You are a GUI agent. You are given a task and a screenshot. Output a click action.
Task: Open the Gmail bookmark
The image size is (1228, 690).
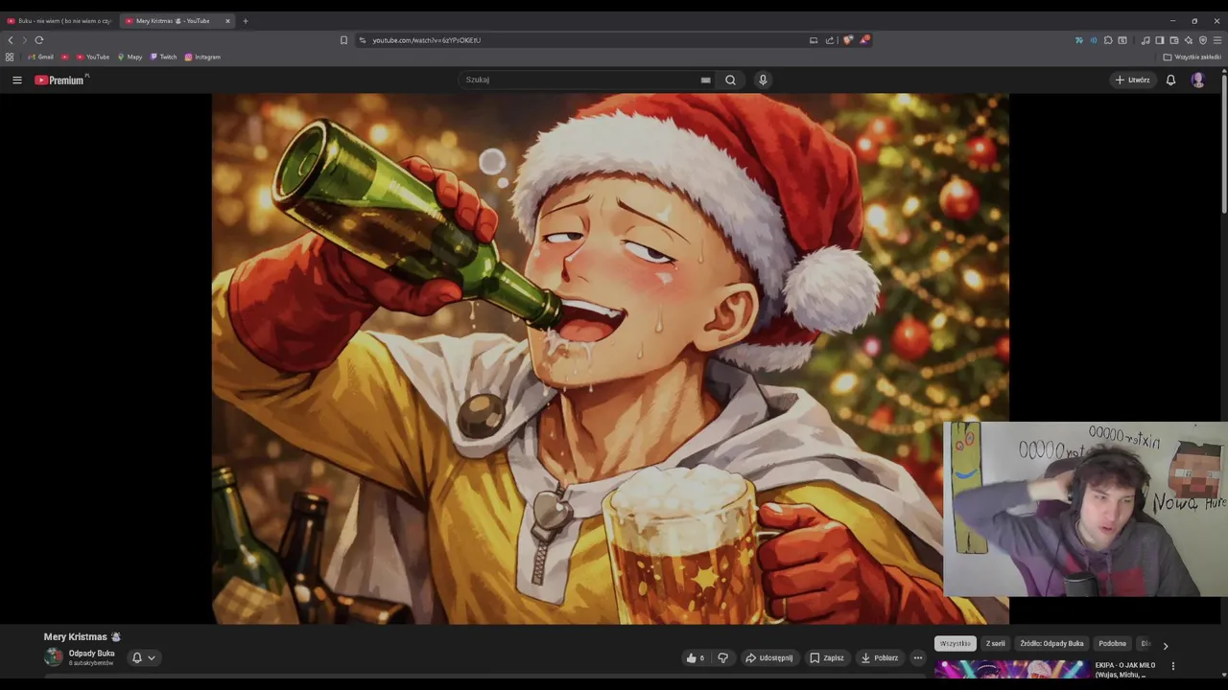coord(40,57)
